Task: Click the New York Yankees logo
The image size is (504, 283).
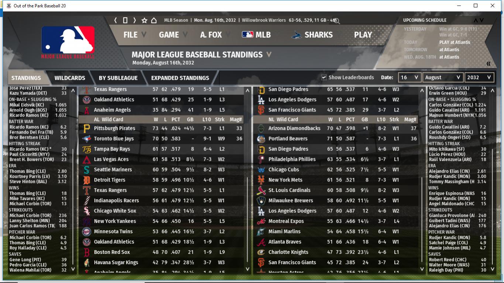Action: (x=87, y=221)
